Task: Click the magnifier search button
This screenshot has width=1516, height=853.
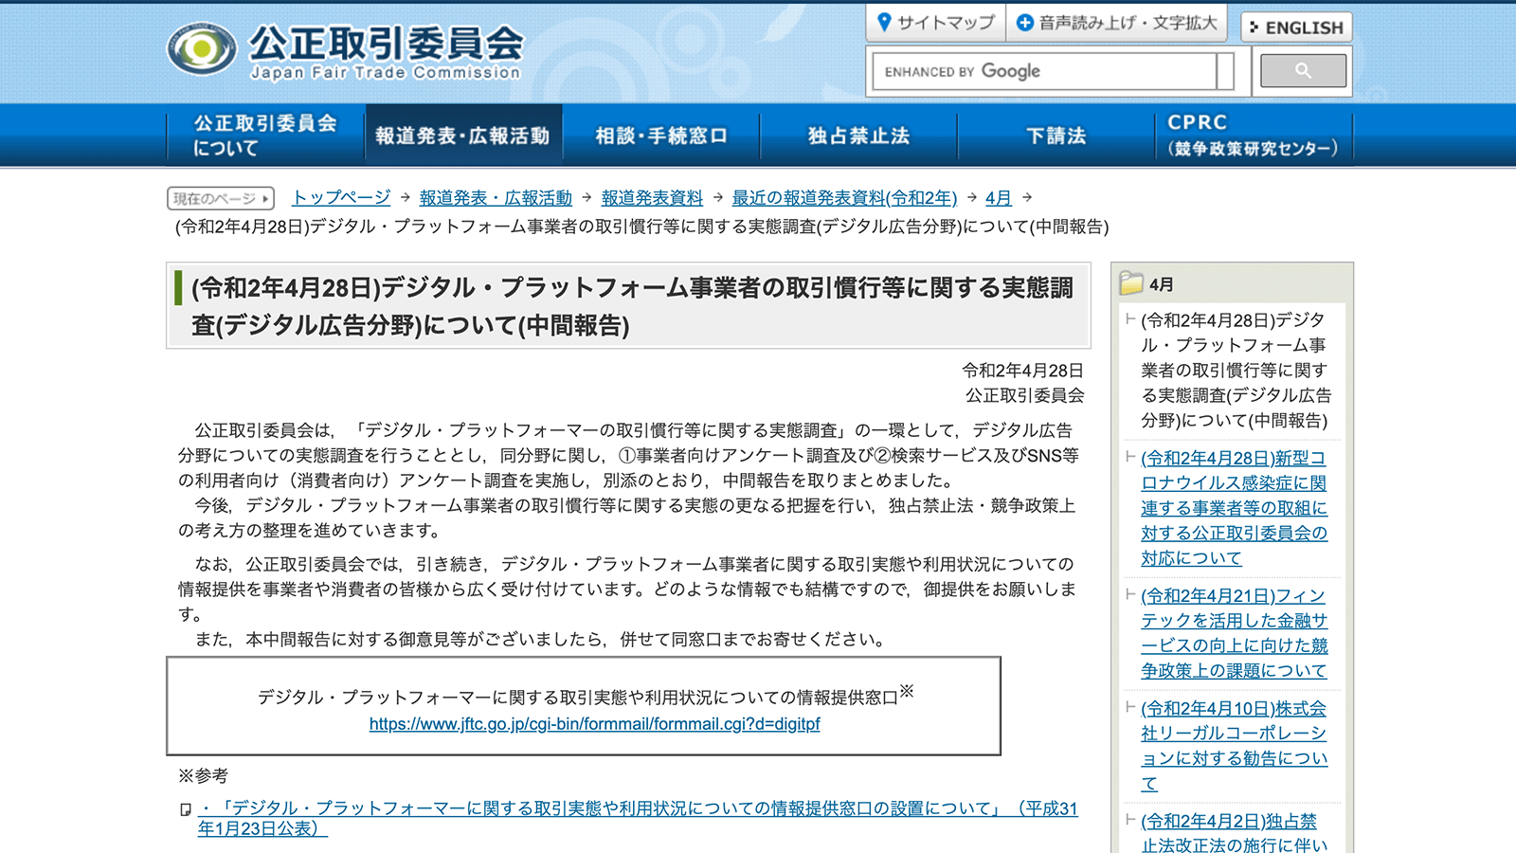Action: pyautogui.click(x=1303, y=71)
